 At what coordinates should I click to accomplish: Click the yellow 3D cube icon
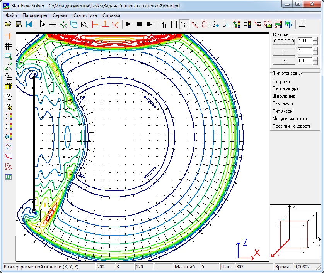[9, 86]
